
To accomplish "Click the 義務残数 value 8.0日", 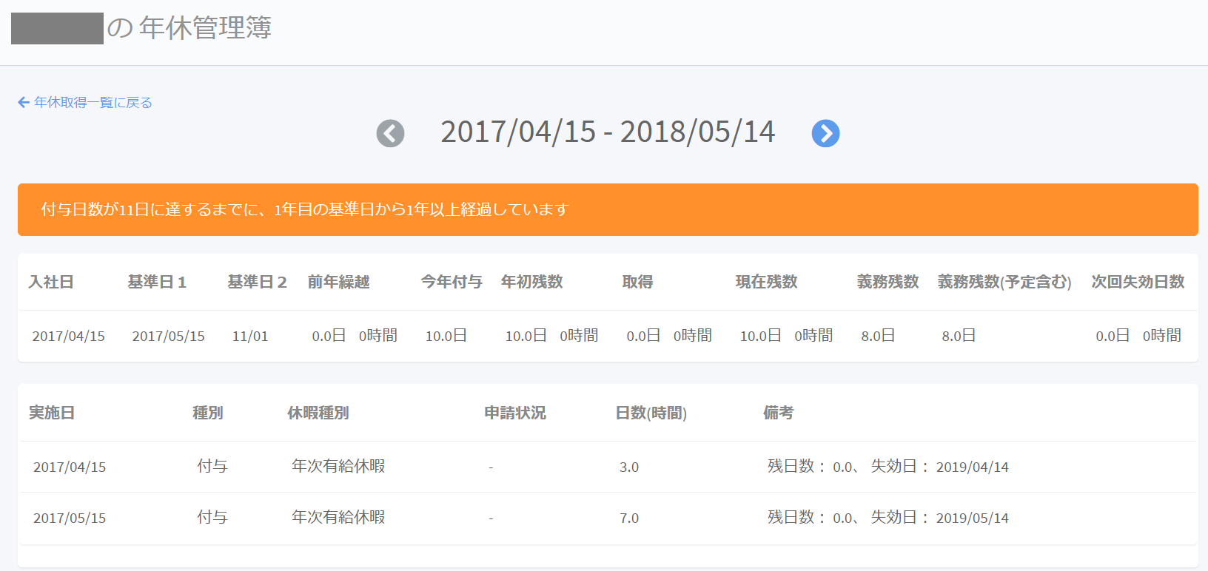I will coord(878,336).
